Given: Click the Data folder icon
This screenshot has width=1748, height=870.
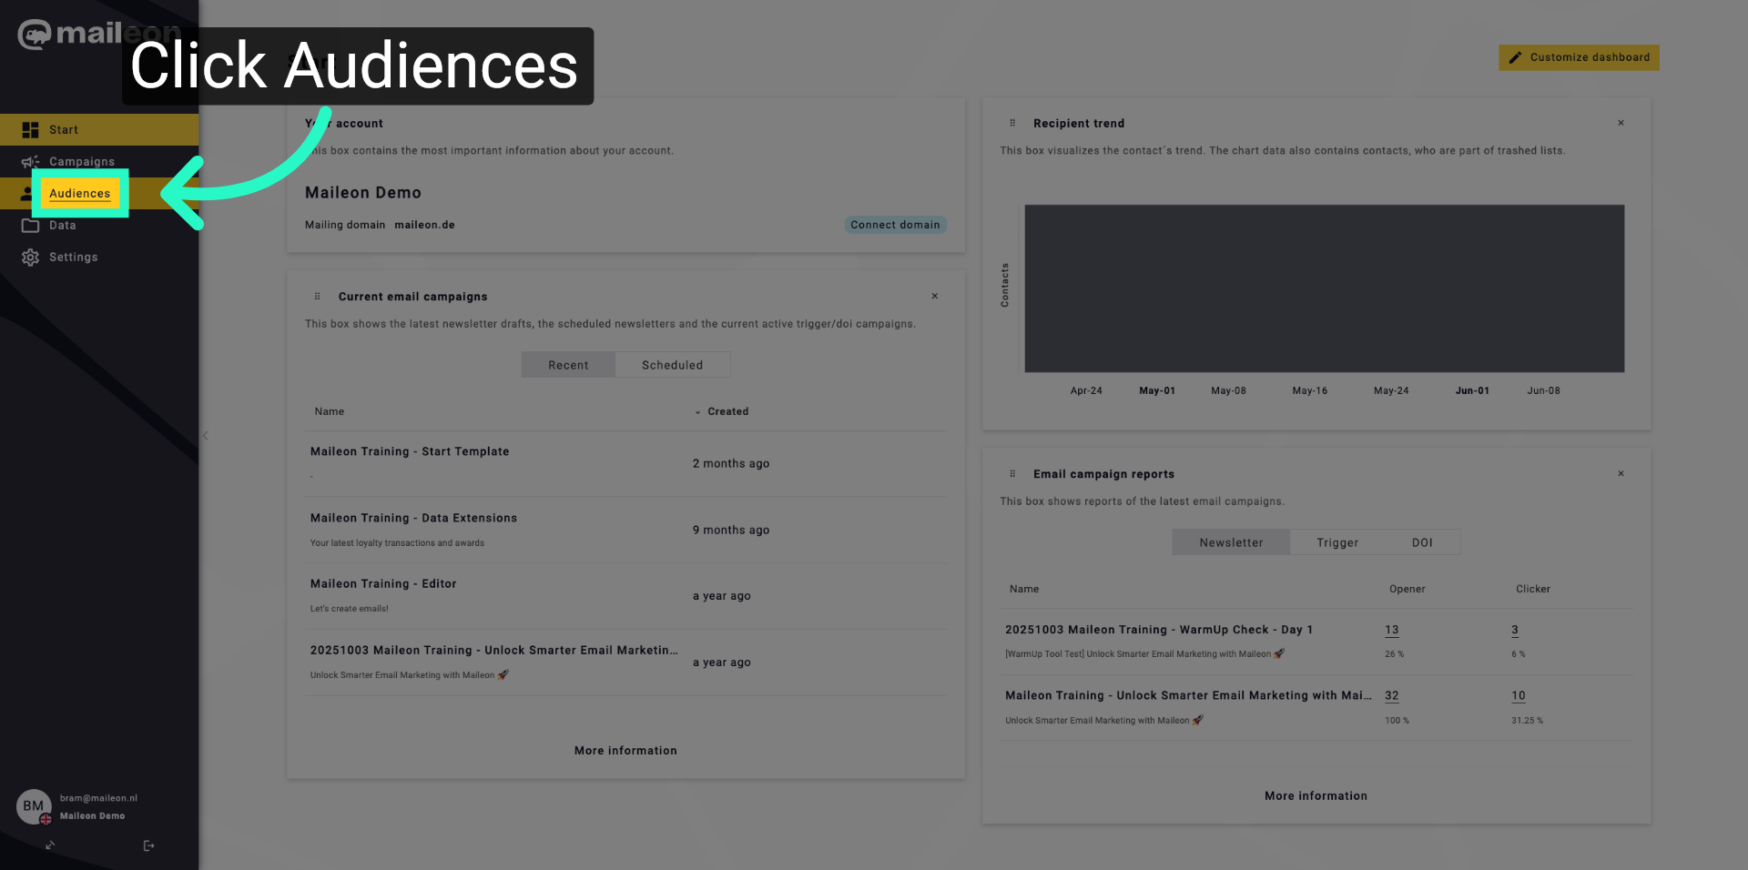Looking at the screenshot, I should (x=30, y=226).
